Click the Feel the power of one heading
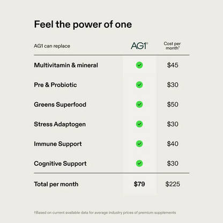 pos(83,25)
